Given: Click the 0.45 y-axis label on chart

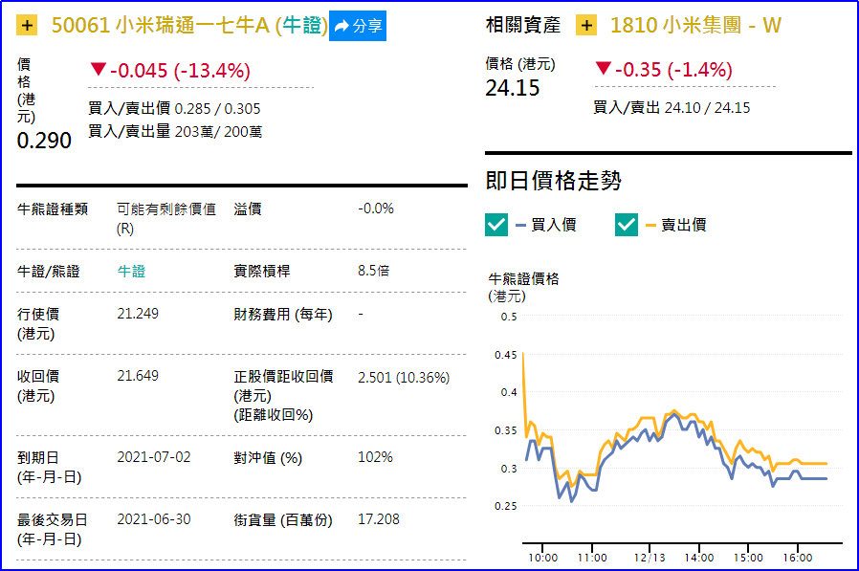Looking at the screenshot, I should (x=506, y=355).
